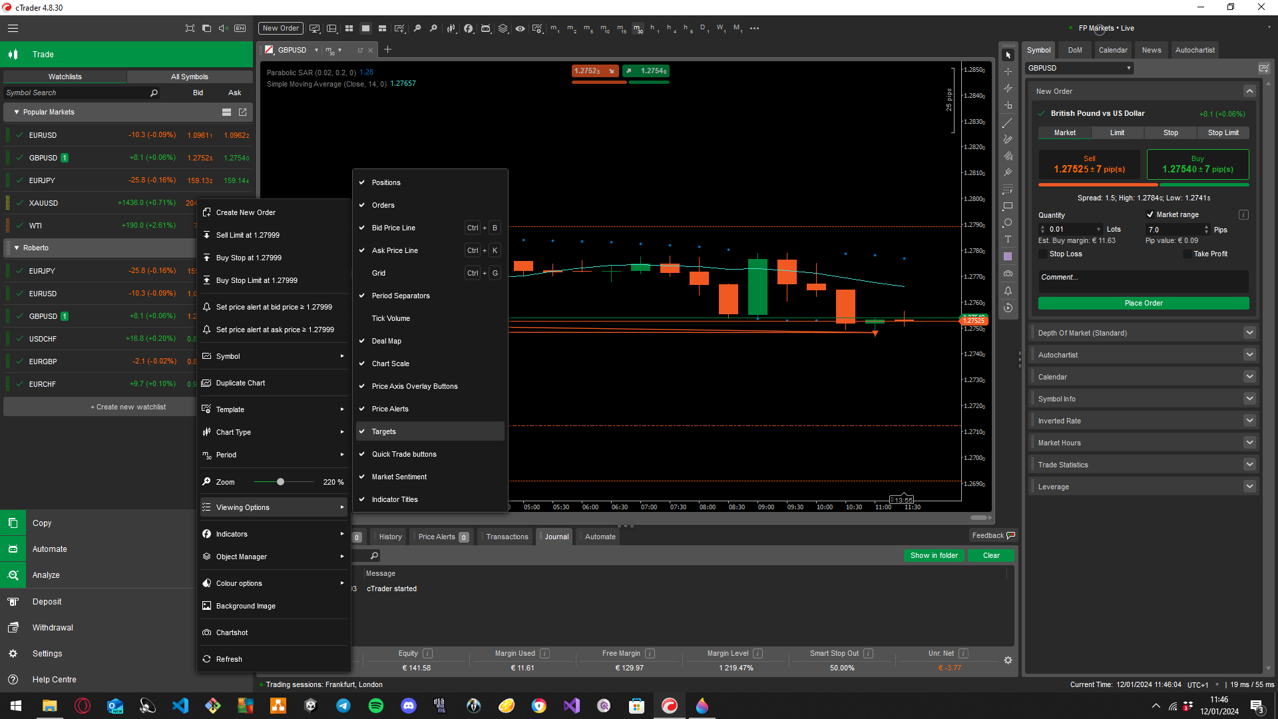Click the price alert bell tool
The height and width of the screenshot is (719, 1278).
click(x=1008, y=291)
